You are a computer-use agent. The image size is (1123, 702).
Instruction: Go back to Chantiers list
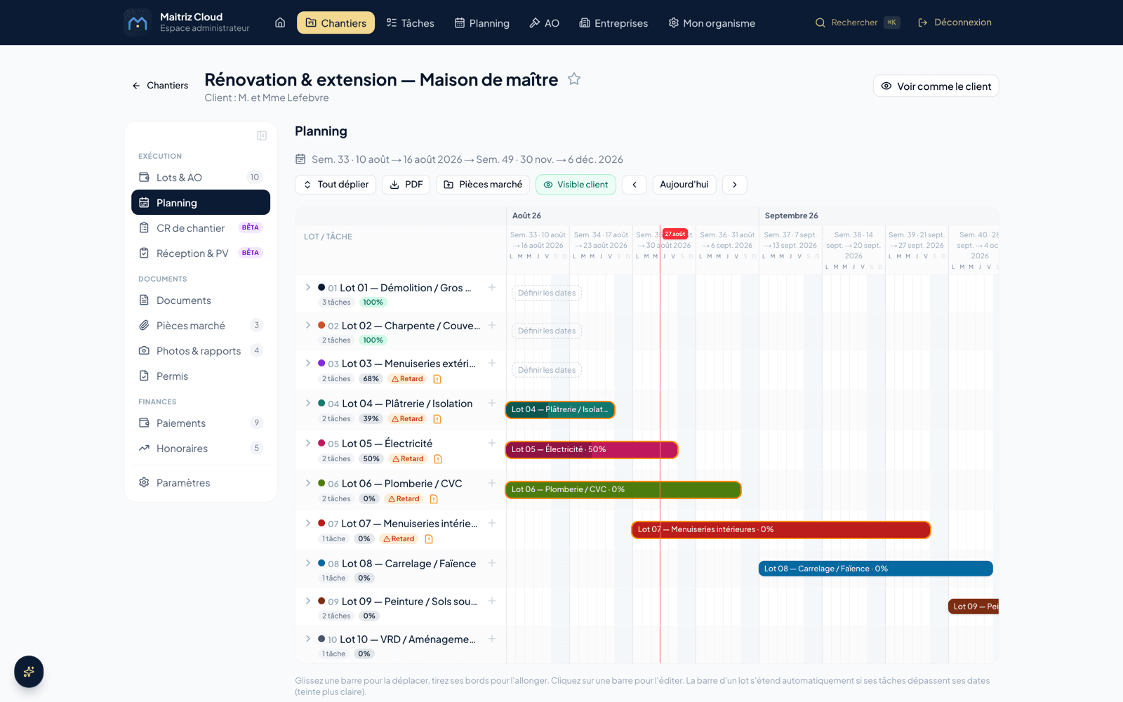(160, 86)
